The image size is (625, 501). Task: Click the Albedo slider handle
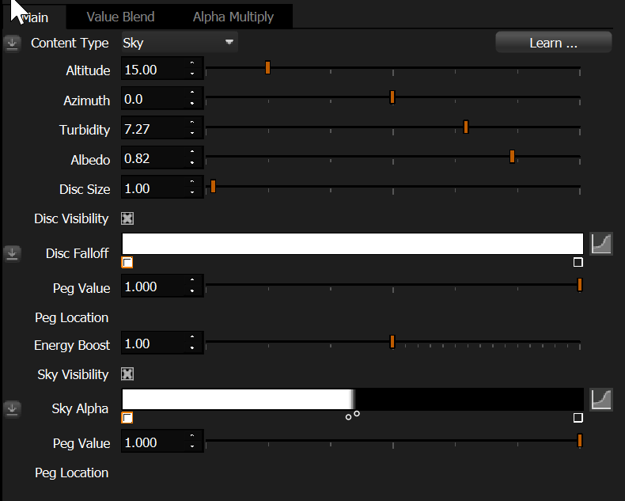click(x=513, y=157)
